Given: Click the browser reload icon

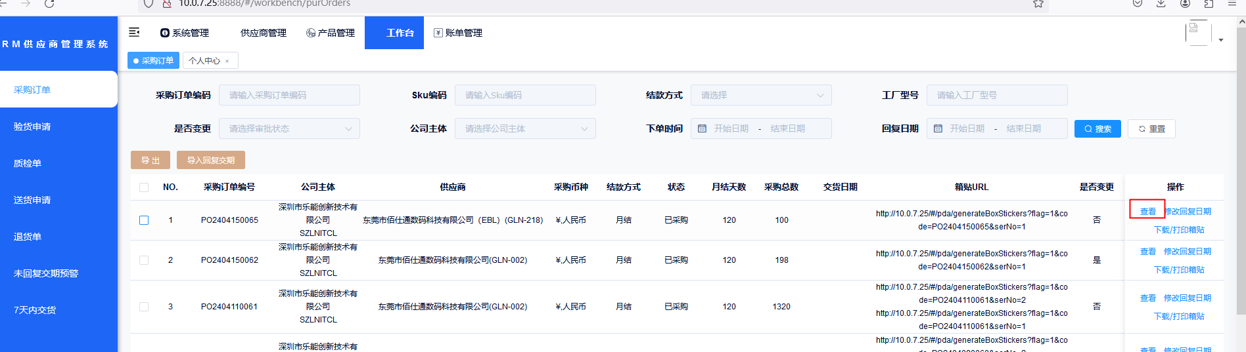Looking at the screenshot, I should click(49, 4).
